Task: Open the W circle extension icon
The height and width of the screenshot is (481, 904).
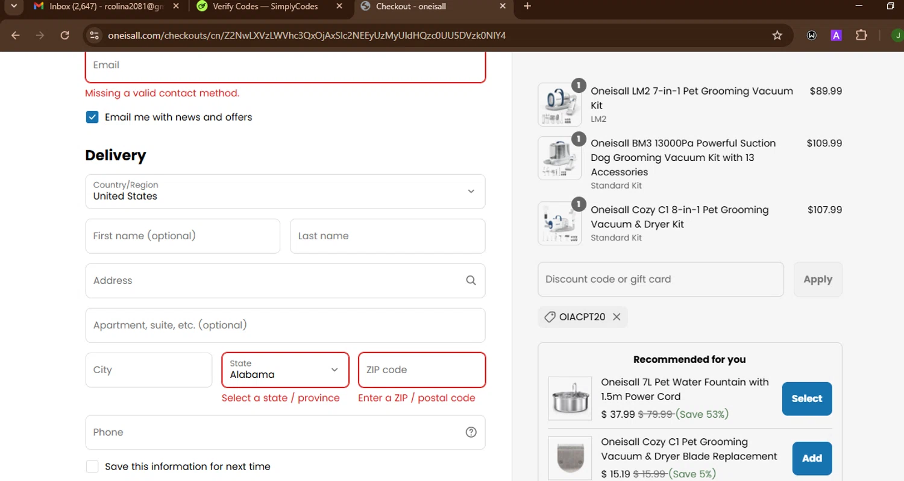Action: (x=812, y=36)
